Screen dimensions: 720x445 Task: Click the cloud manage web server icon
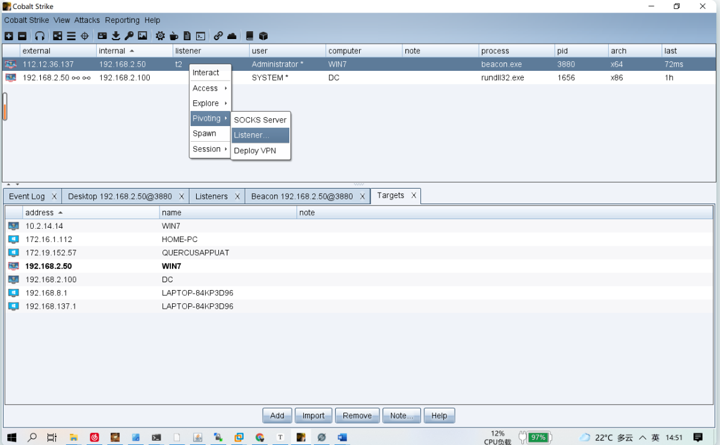point(232,36)
